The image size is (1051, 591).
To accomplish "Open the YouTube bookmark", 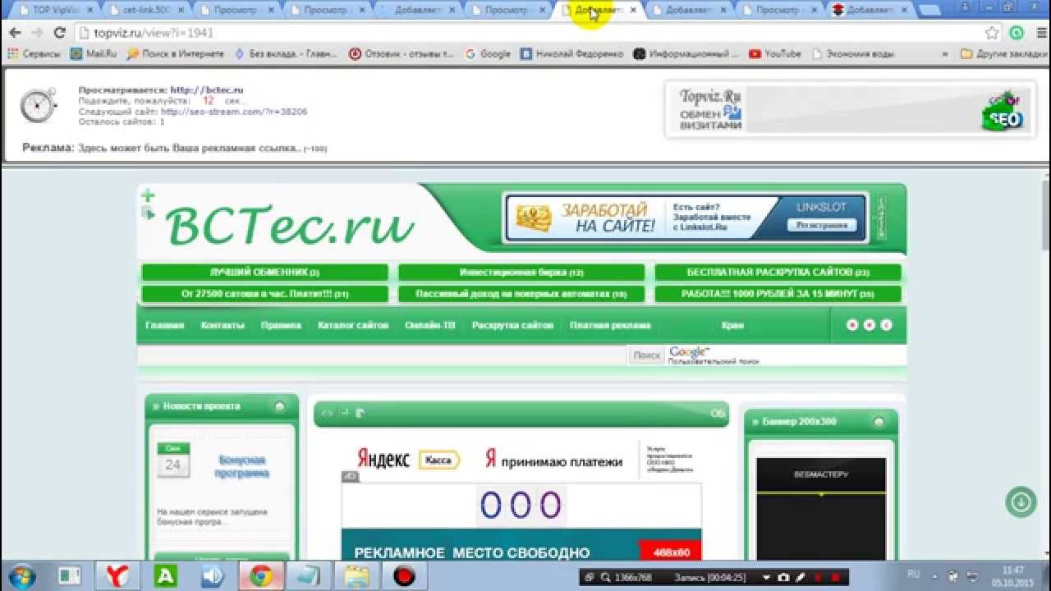I will (x=774, y=54).
